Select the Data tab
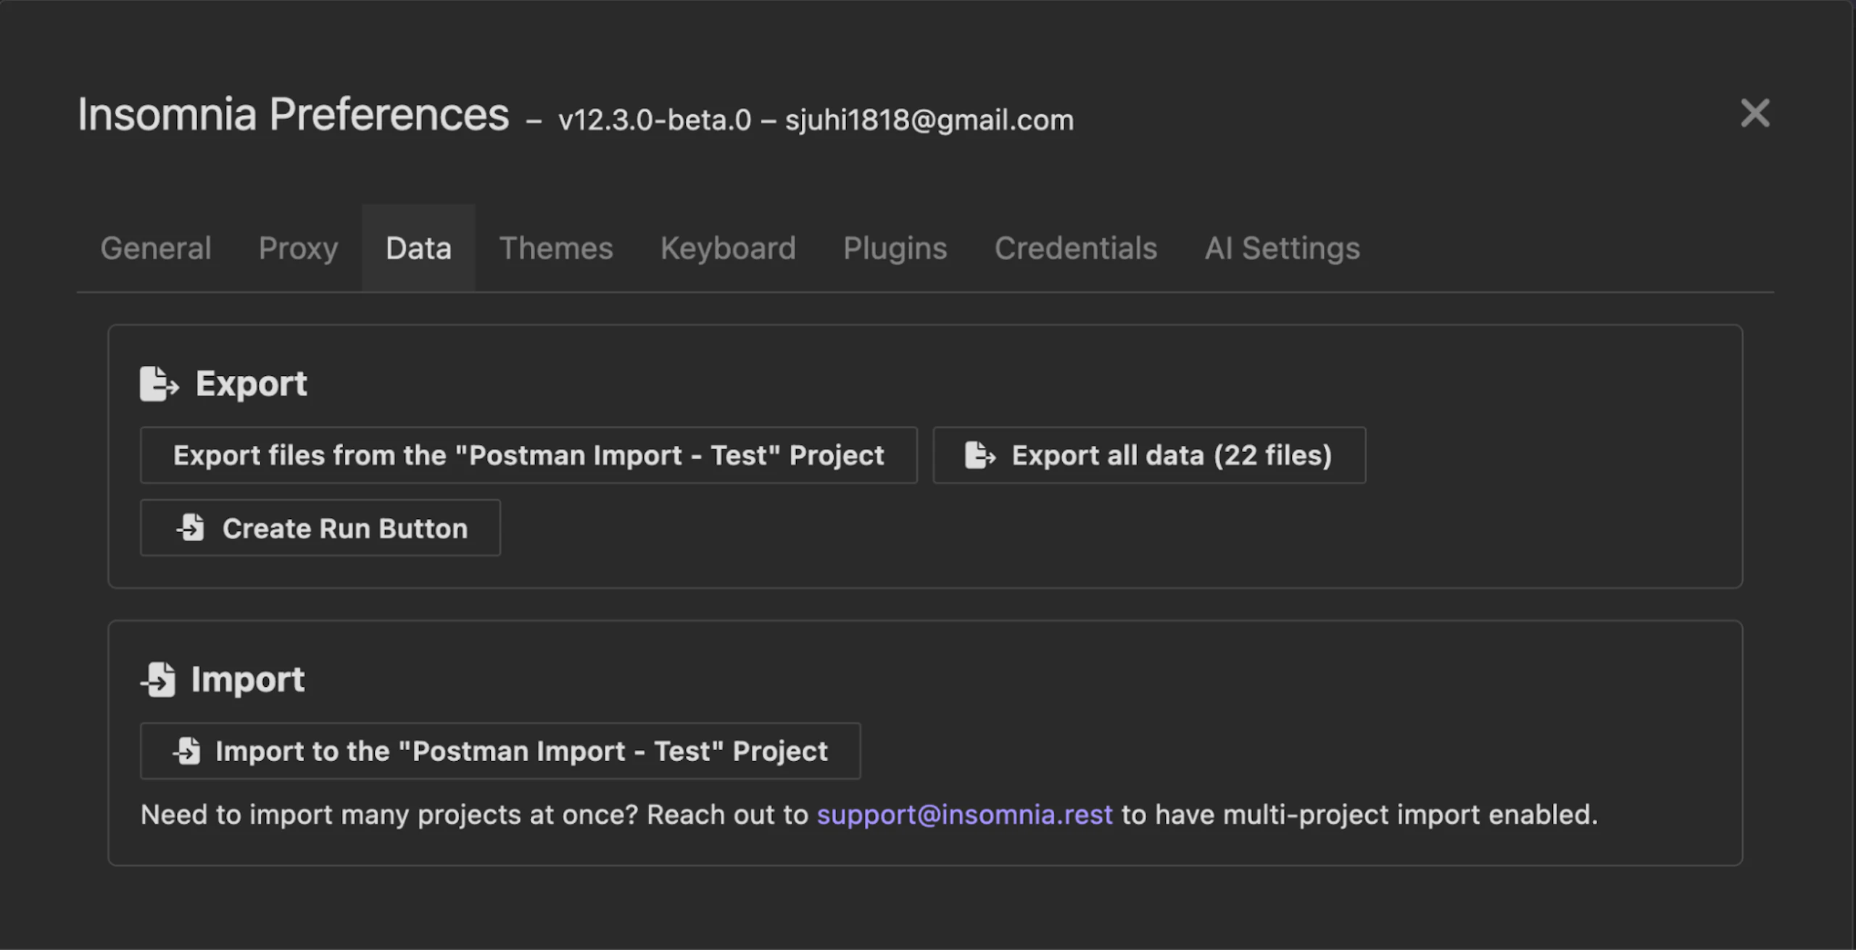The width and height of the screenshot is (1856, 950). [418, 249]
